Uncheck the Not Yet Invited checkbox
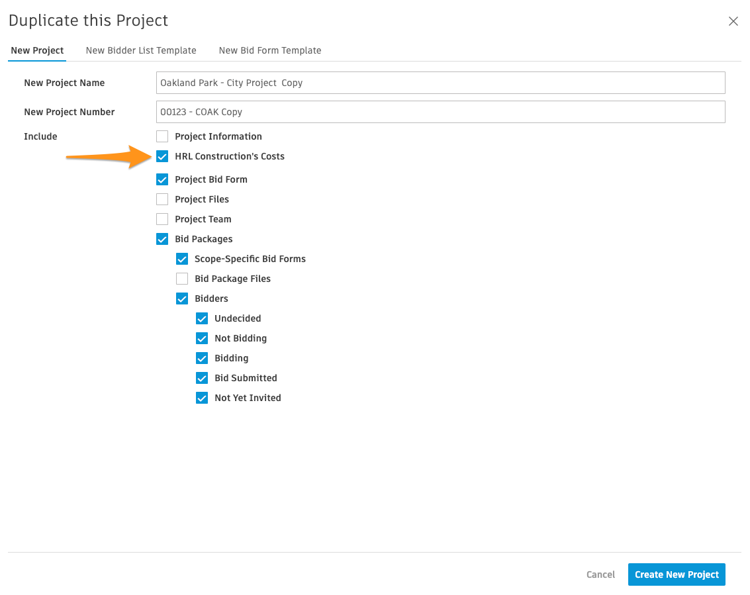 pyautogui.click(x=202, y=398)
